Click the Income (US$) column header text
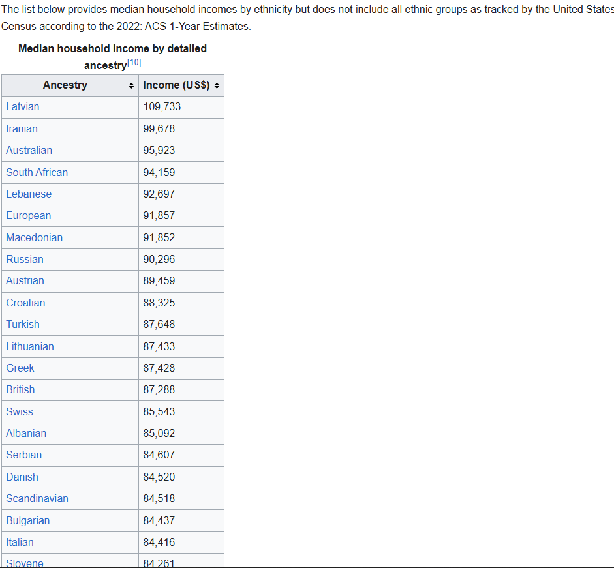Viewport: 614px width, 568px height. point(177,85)
